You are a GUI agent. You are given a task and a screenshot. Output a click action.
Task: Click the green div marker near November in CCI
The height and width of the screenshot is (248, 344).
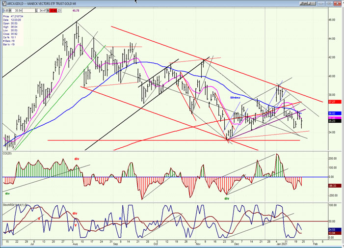coord(226,198)
